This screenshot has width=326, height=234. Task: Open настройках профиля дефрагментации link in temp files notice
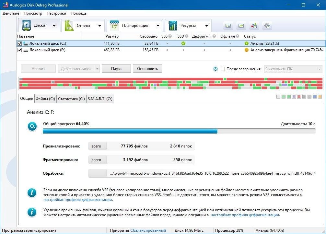click(x=245, y=215)
